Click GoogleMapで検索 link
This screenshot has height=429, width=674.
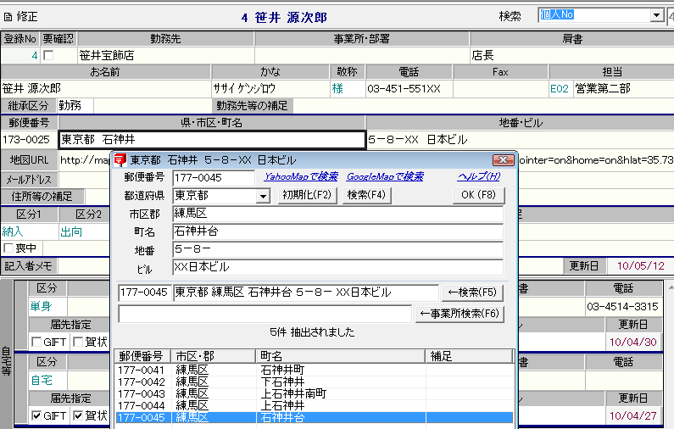coord(385,176)
